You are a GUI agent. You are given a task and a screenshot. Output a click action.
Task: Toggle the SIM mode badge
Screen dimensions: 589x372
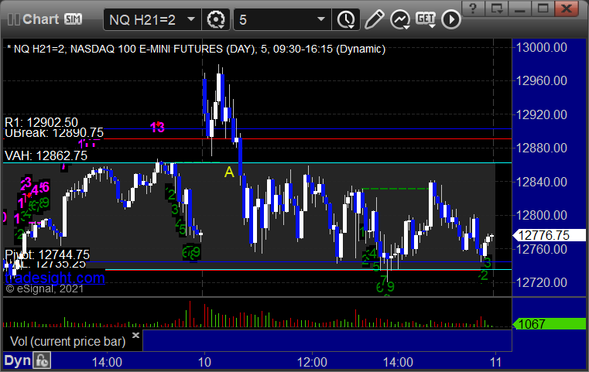click(73, 19)
